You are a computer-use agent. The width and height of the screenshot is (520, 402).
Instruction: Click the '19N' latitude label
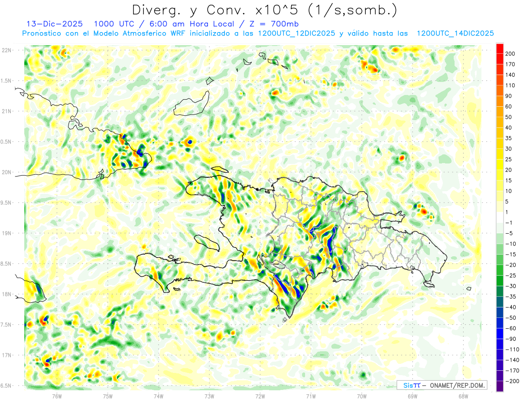click(6, 233)
